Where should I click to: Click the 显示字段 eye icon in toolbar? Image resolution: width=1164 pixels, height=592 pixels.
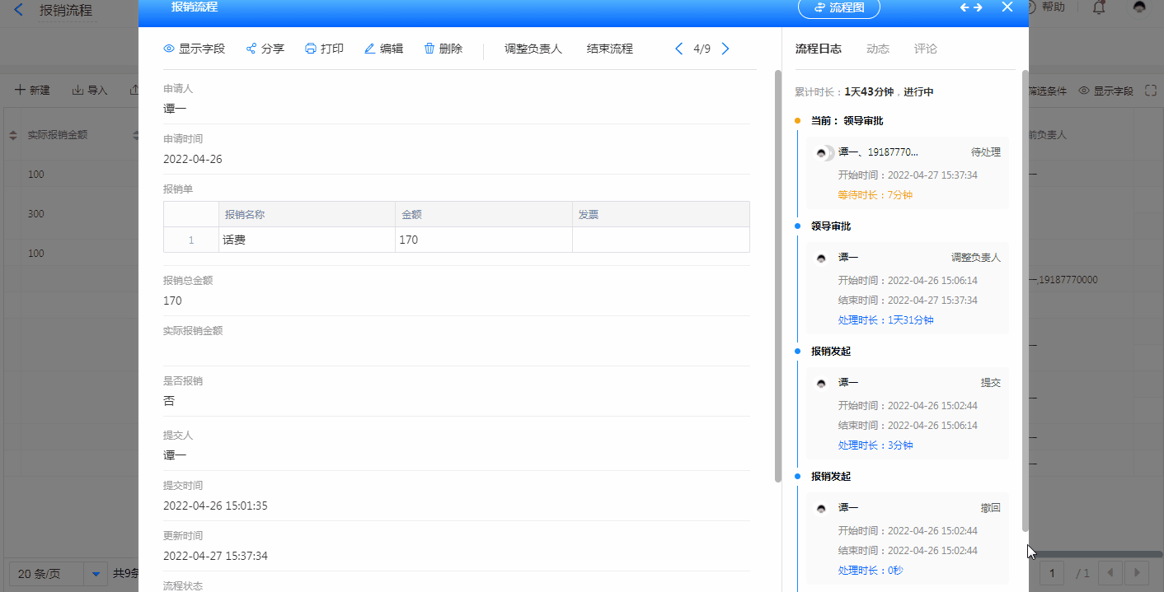[x=169, y=49]
